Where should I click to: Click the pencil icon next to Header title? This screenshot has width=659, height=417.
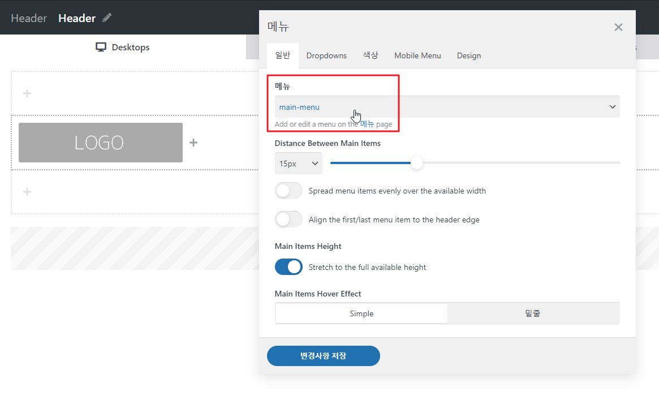107,18
